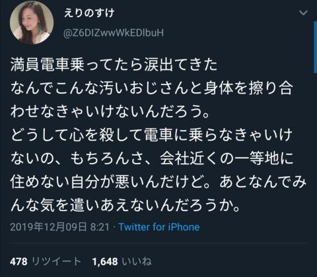Click tweet line starting どうして心を殺して
The image size is (317, 277).
(152, 135)
